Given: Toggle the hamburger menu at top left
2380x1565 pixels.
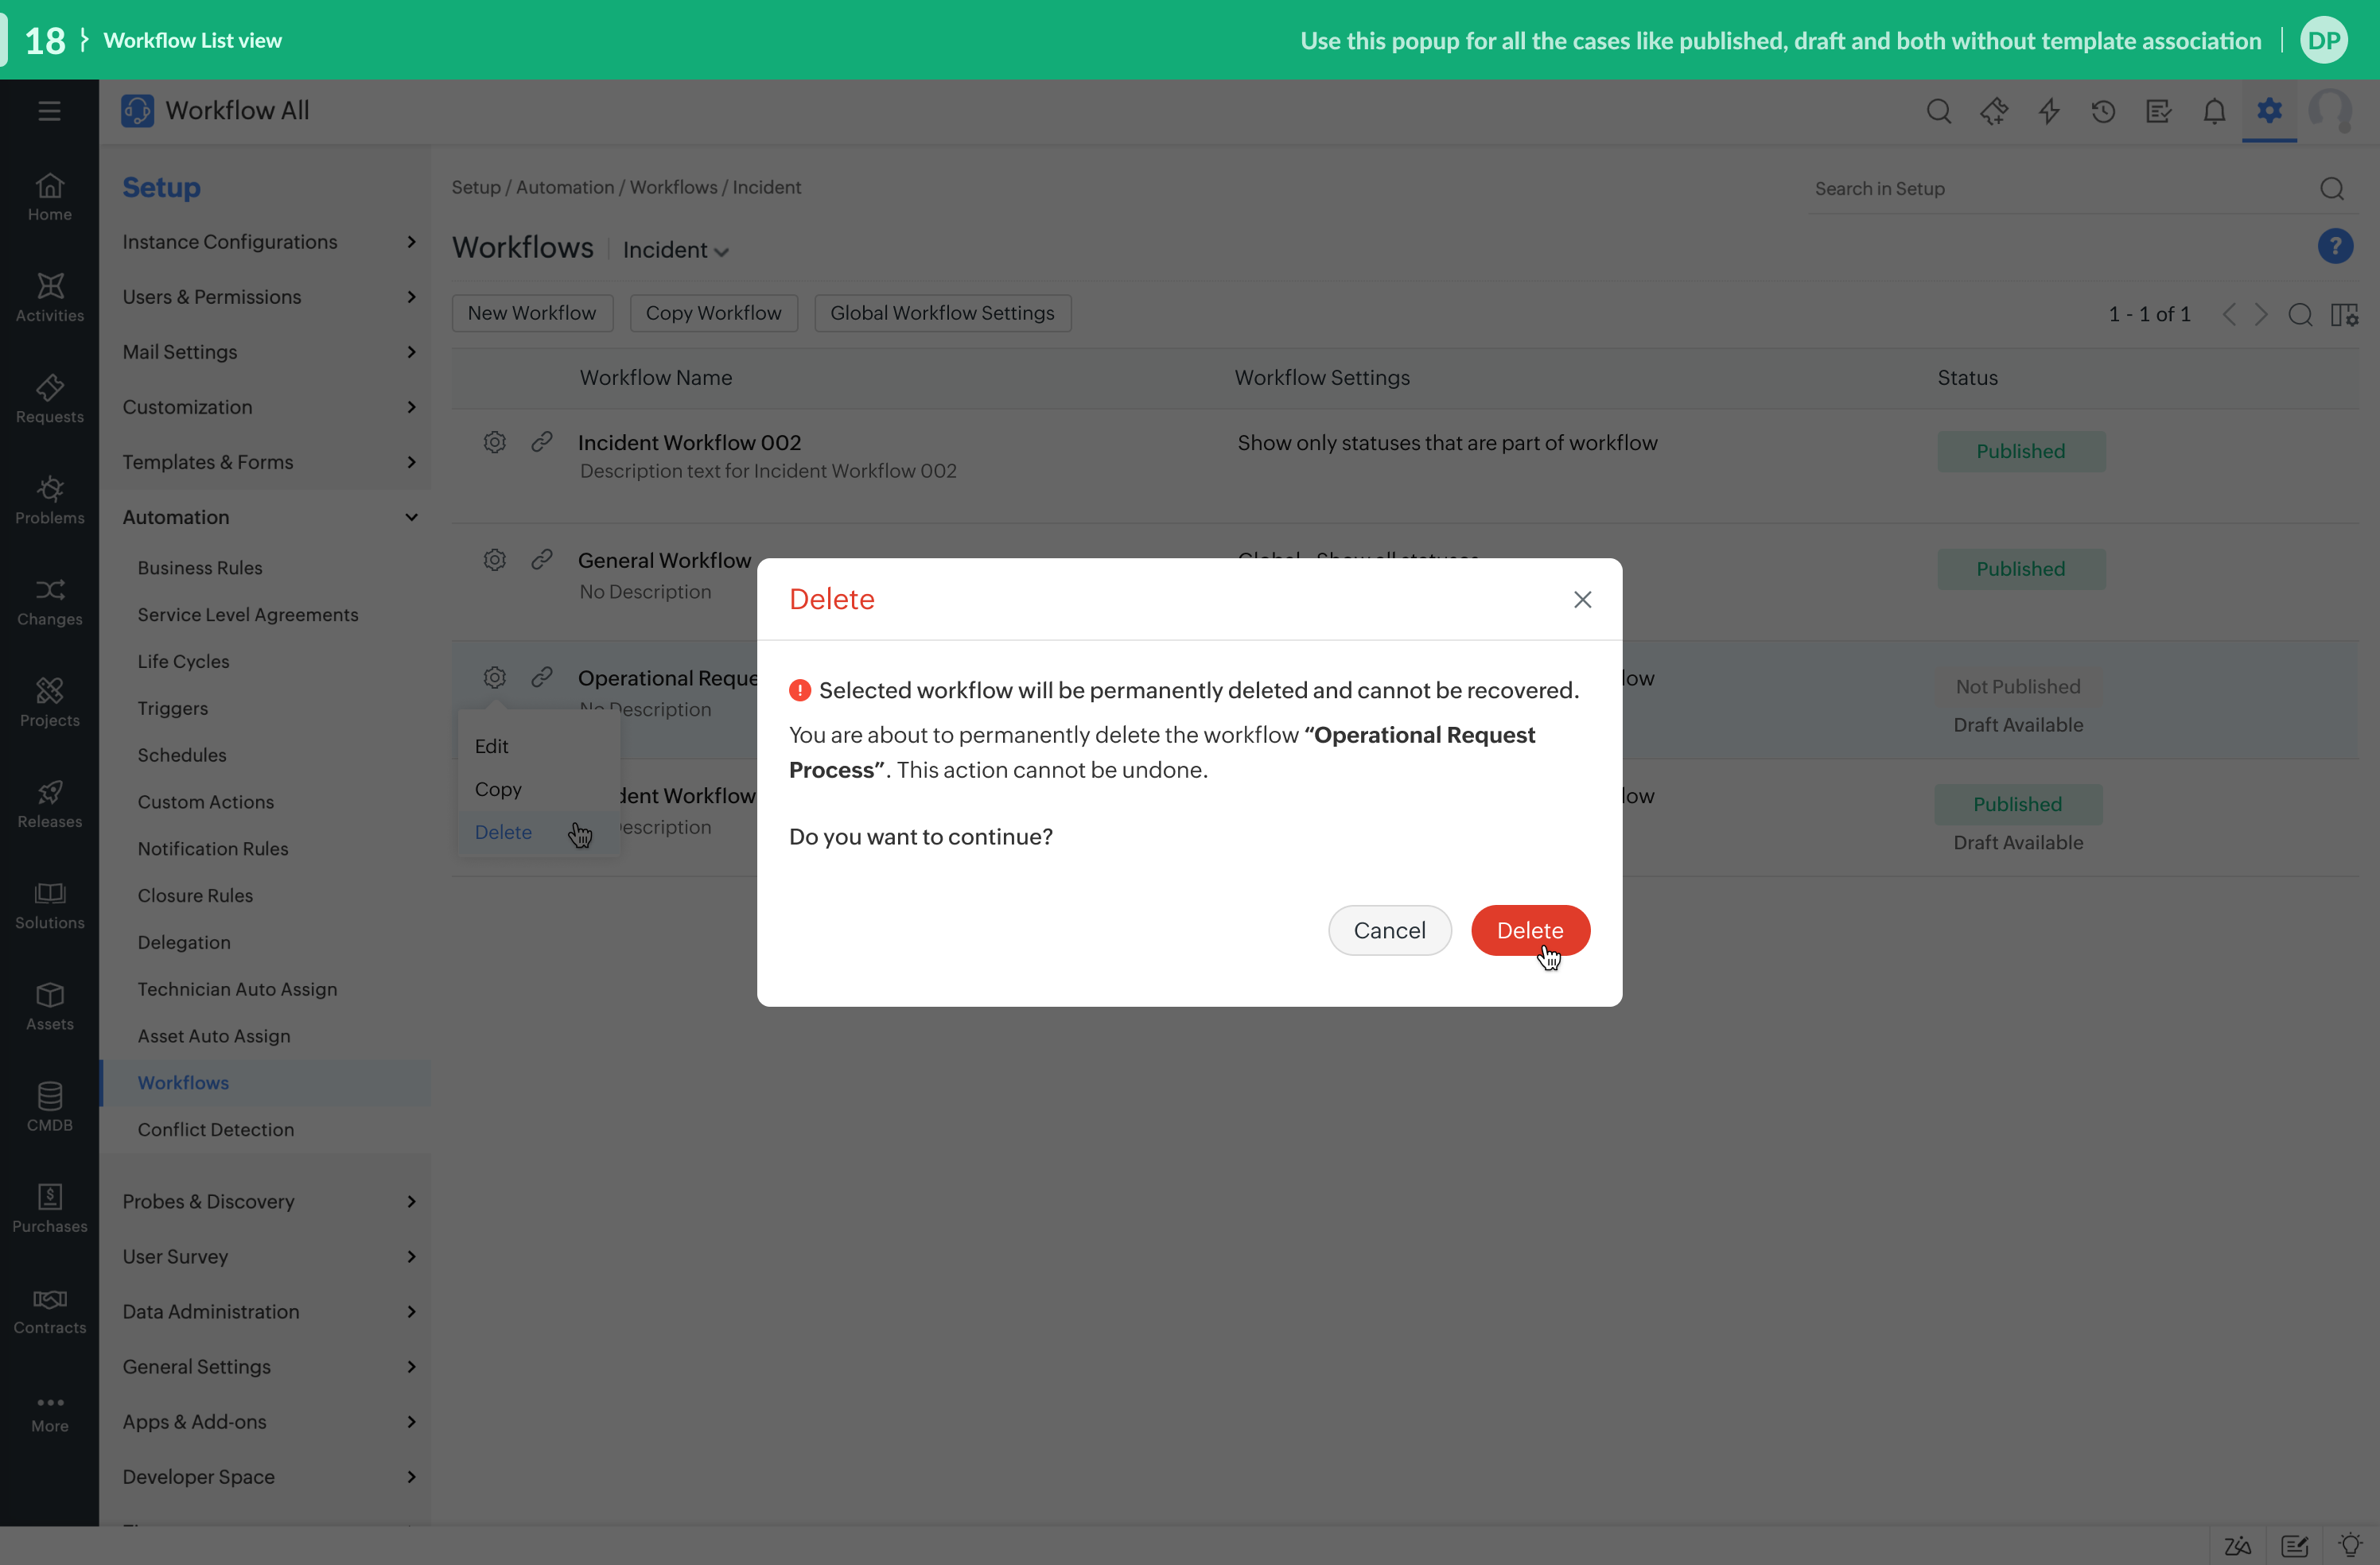Looking at the screenshot, I should [49, 111].
